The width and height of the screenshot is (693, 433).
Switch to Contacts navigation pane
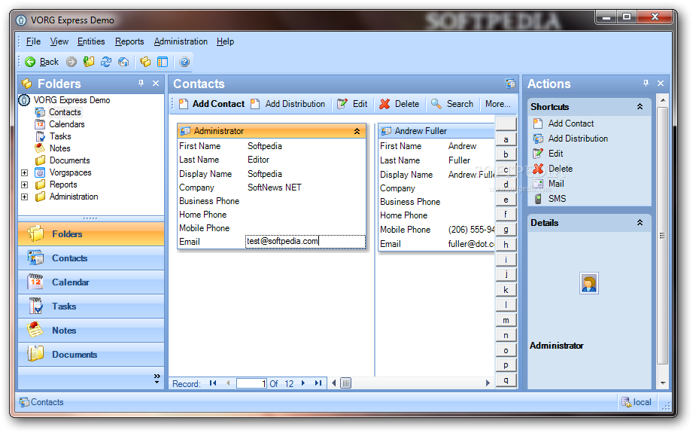[x=91, y=258]
